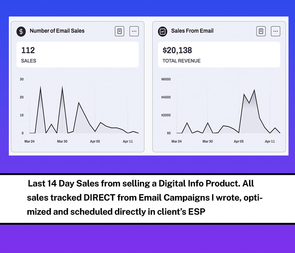Image resolution: width=295 pixels, height=253 pixels.
Task: Click the dollar sign icon on Email Sales card
Action: pyautogui.click(x=21, y=31)
